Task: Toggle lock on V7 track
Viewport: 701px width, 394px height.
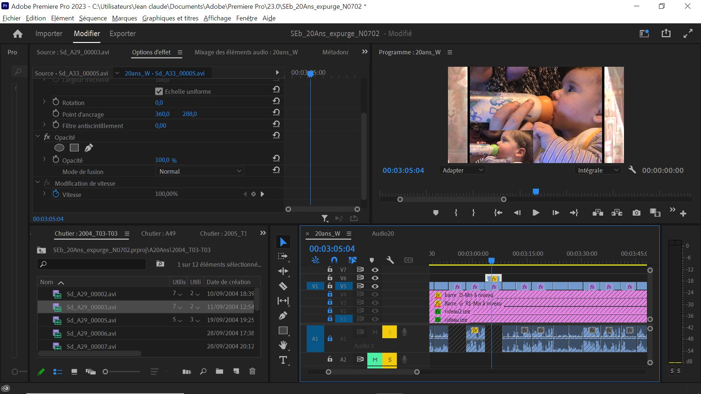Action: [x=330, y=270]
